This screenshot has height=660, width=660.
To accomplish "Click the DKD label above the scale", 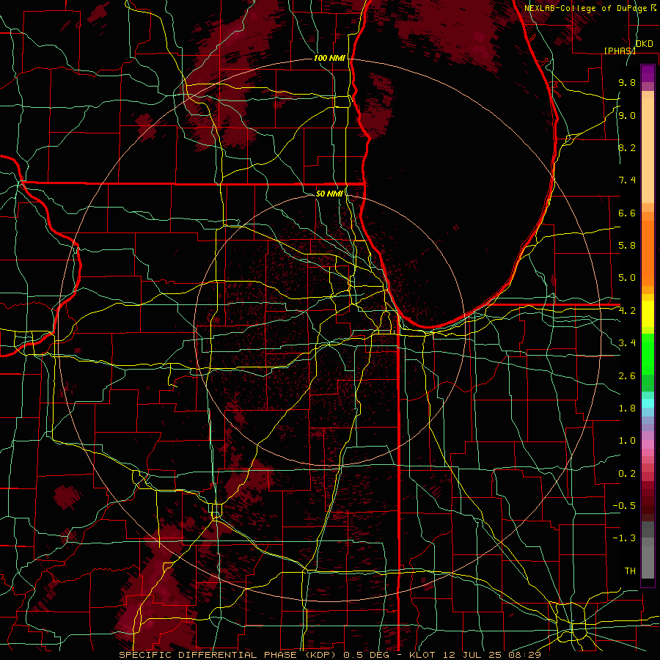I will tap(644, 44).
